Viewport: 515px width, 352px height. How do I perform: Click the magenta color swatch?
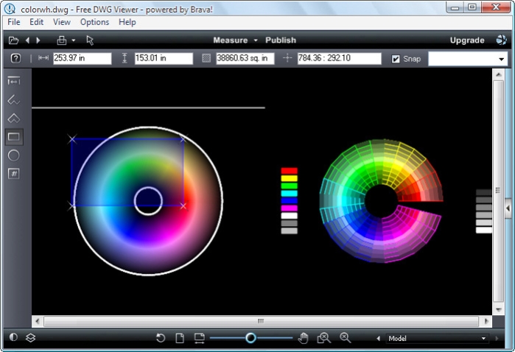pos(289,208)
